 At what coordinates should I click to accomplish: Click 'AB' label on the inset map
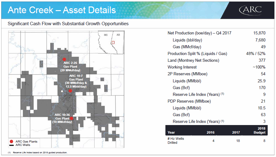coord(118,35)
